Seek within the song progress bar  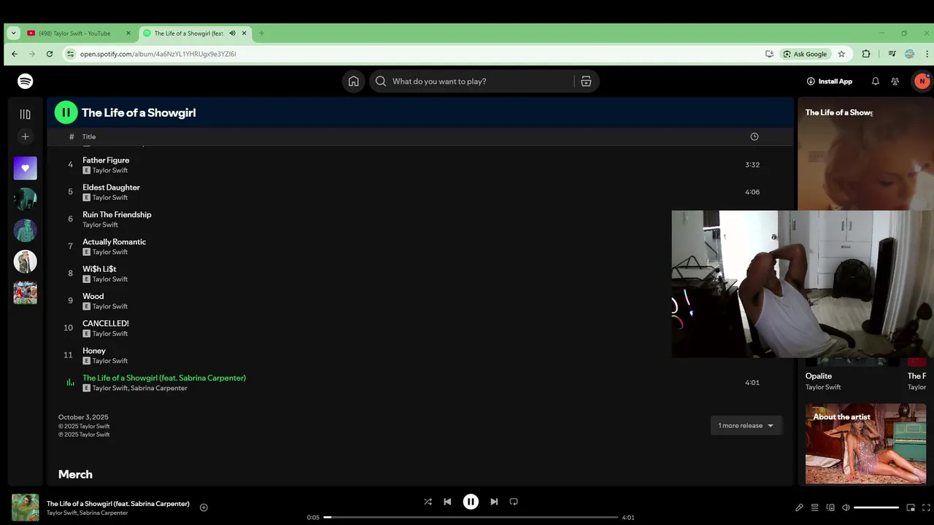click(x=471, y=517)
